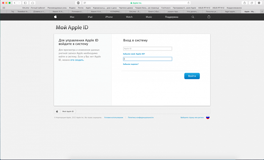264x160 pixels.
Task: Click the Apple logo in site navigation
Action: coord(55,17)
